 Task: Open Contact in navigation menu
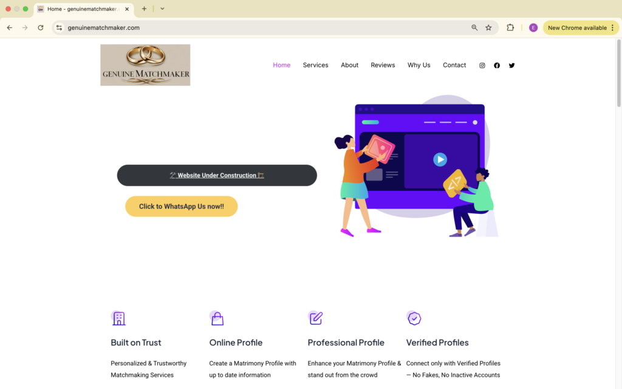pyautogui.click(x=454, y=65)
